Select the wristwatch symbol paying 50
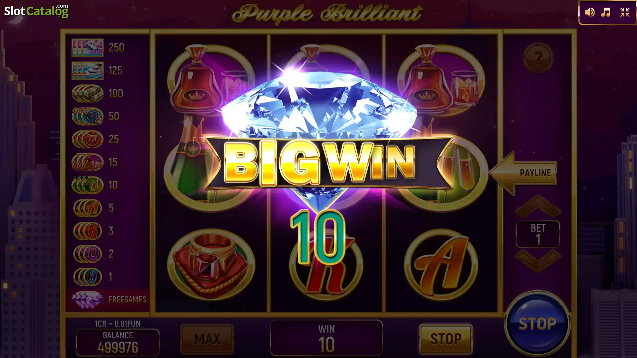The width and height of the screenshot is (637, 358). point(88,116)
